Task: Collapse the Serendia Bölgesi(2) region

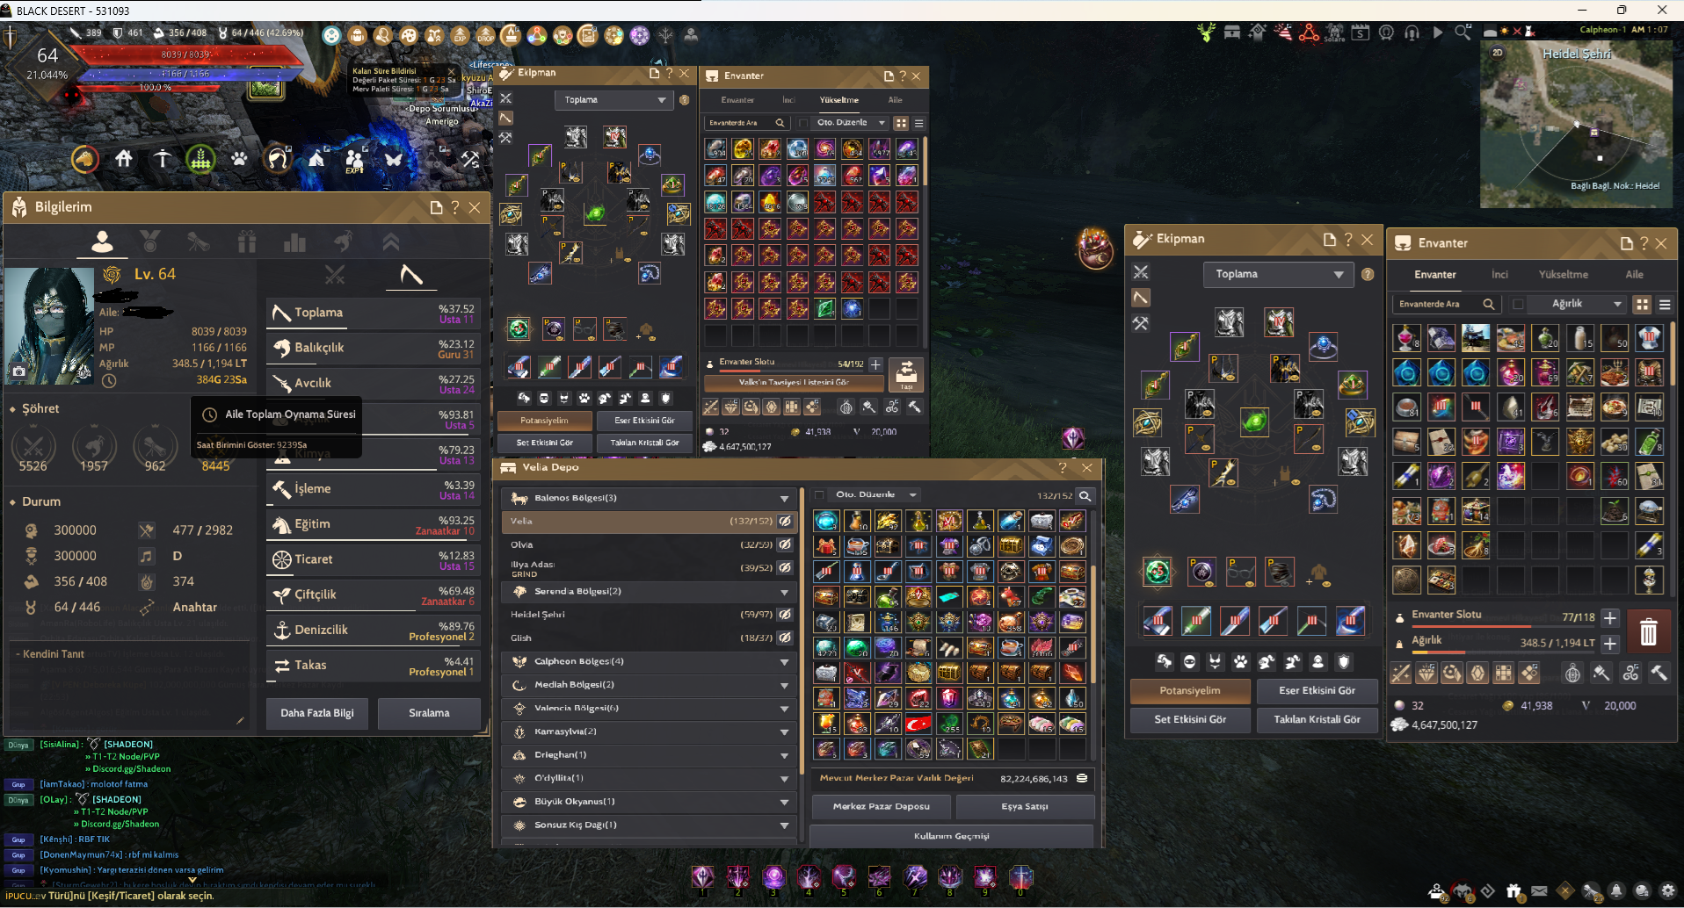Action: (x=650, y=592)
